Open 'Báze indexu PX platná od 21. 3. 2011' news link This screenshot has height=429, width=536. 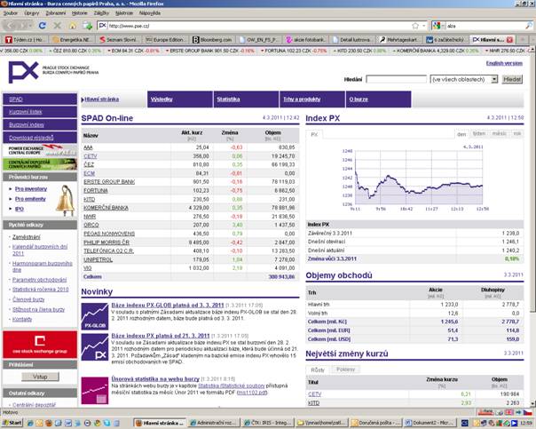point(161,336)
